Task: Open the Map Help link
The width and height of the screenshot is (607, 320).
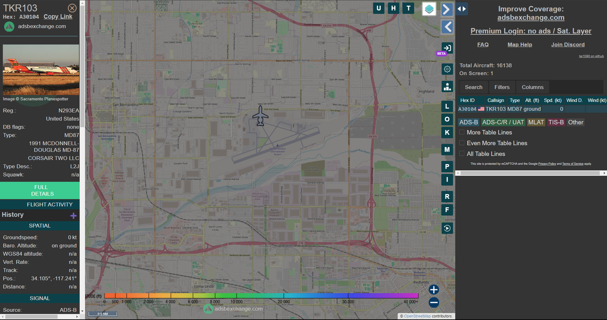Action: click(x=520, y=44)
